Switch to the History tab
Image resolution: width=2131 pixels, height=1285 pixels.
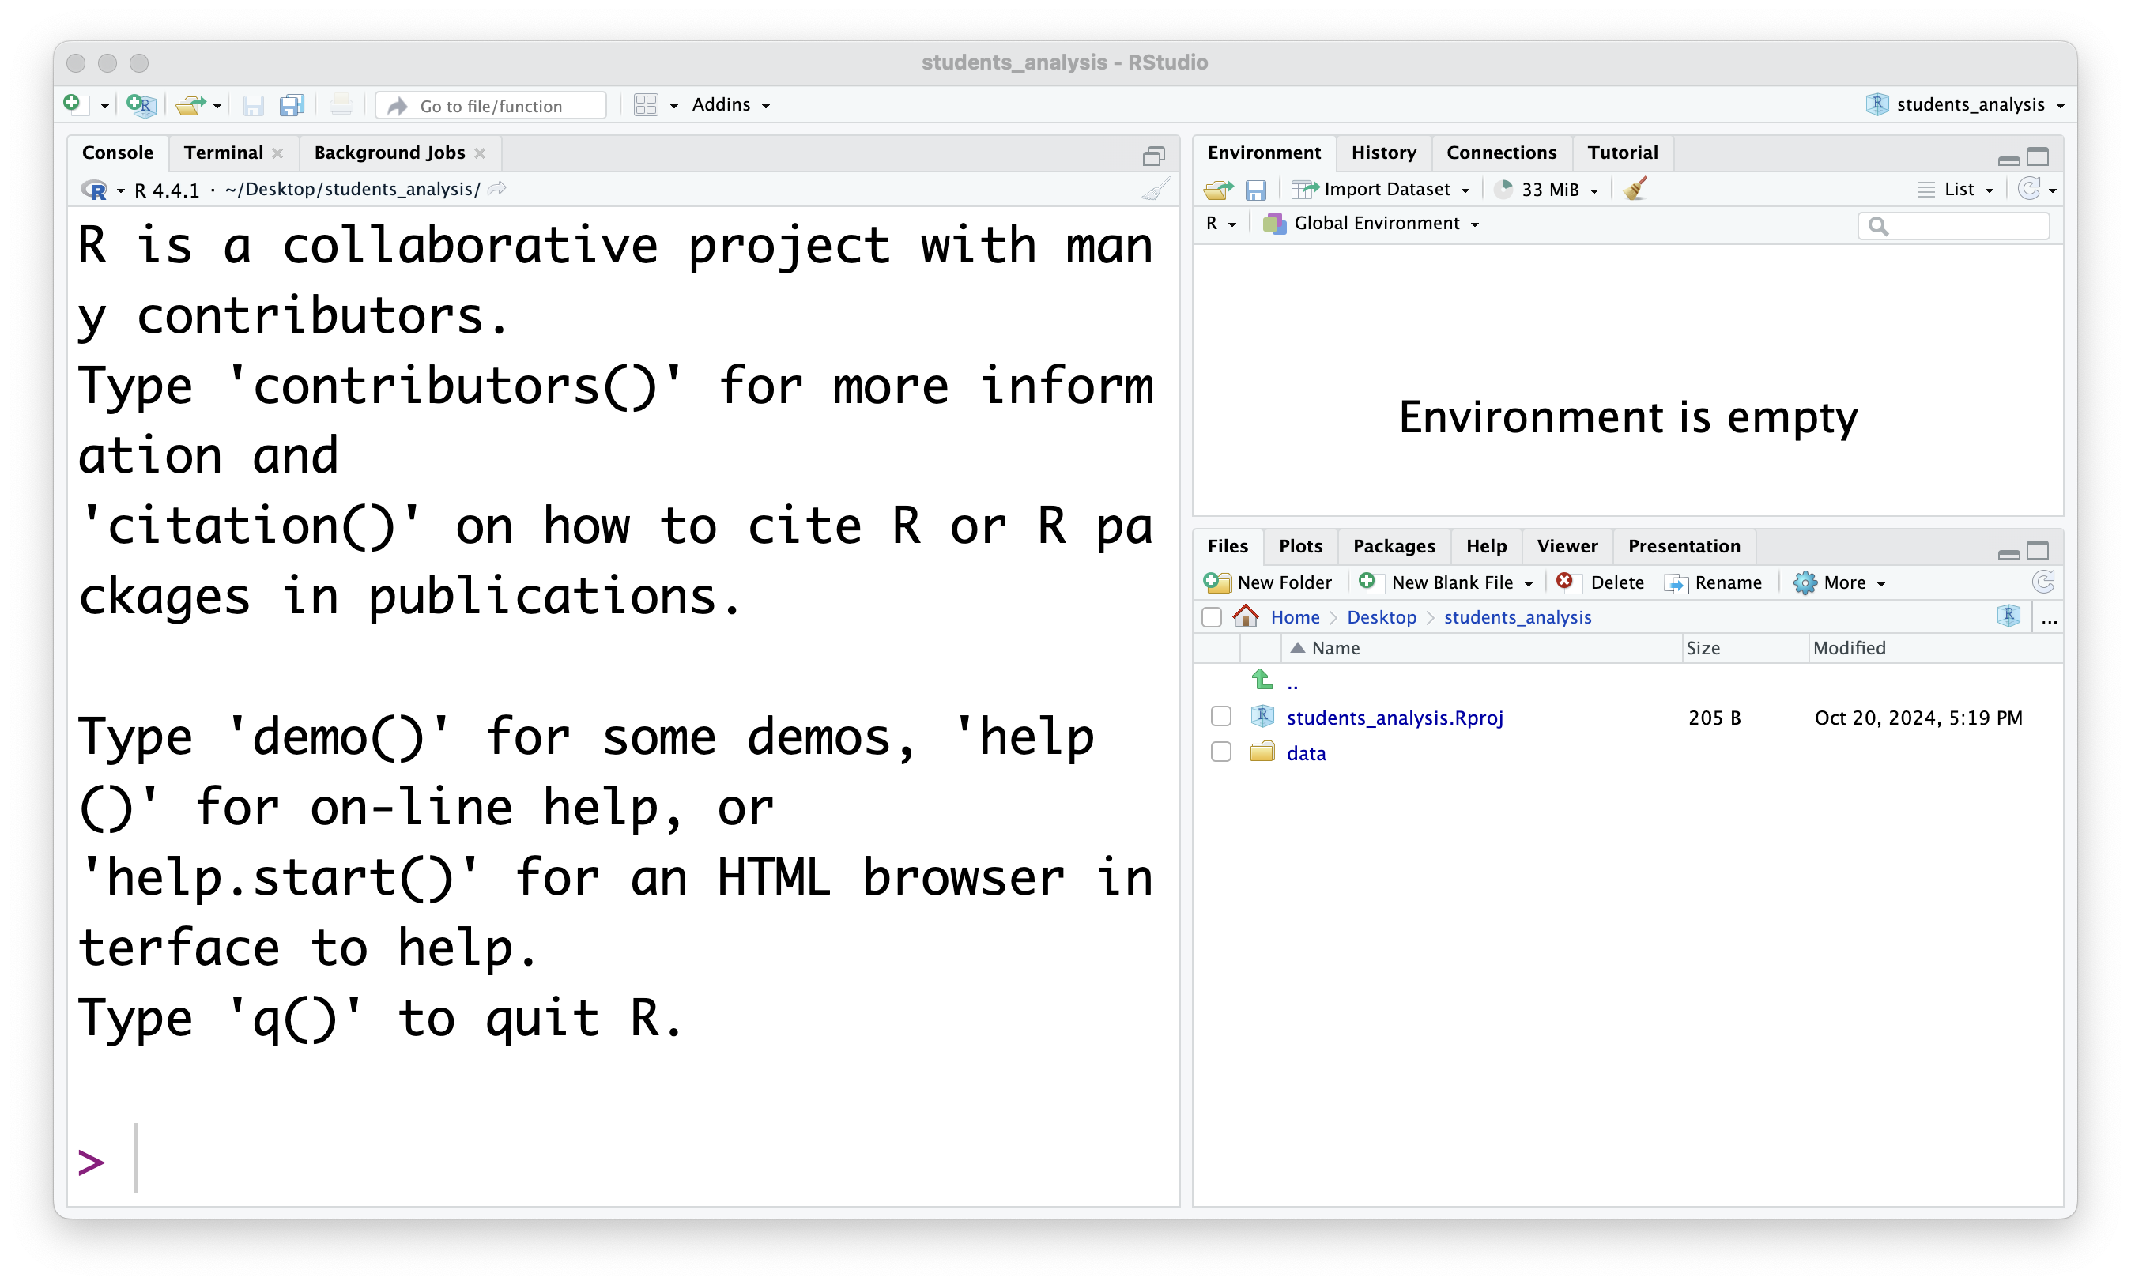tap(1383, 153)
